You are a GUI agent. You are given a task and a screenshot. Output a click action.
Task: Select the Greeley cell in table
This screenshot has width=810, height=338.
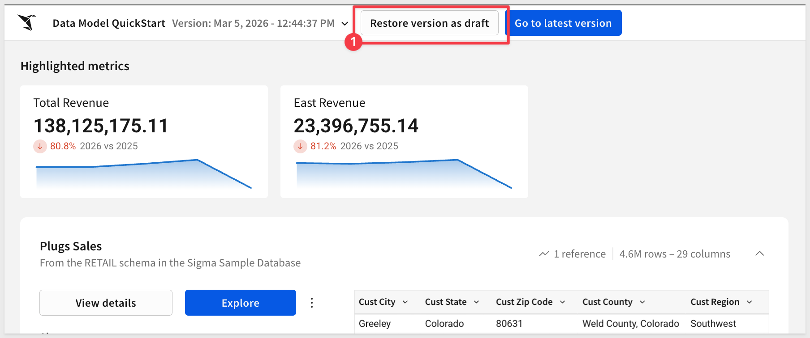point(375,323)
